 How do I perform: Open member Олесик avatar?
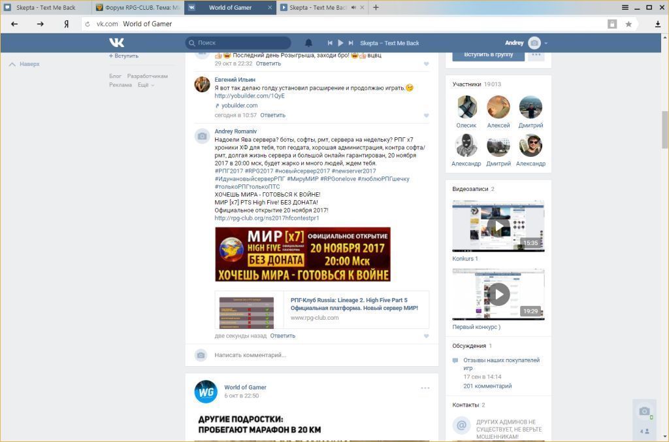click(466, 107)
